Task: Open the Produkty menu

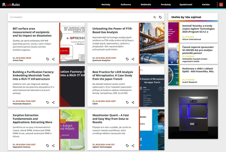Action: tap(166, 4)
